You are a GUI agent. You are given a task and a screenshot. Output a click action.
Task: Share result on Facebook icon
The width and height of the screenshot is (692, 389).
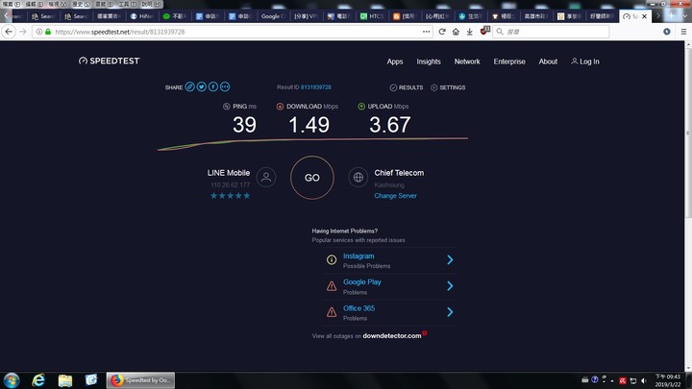213,86
